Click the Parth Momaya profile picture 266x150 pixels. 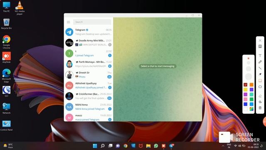[69, 64]
